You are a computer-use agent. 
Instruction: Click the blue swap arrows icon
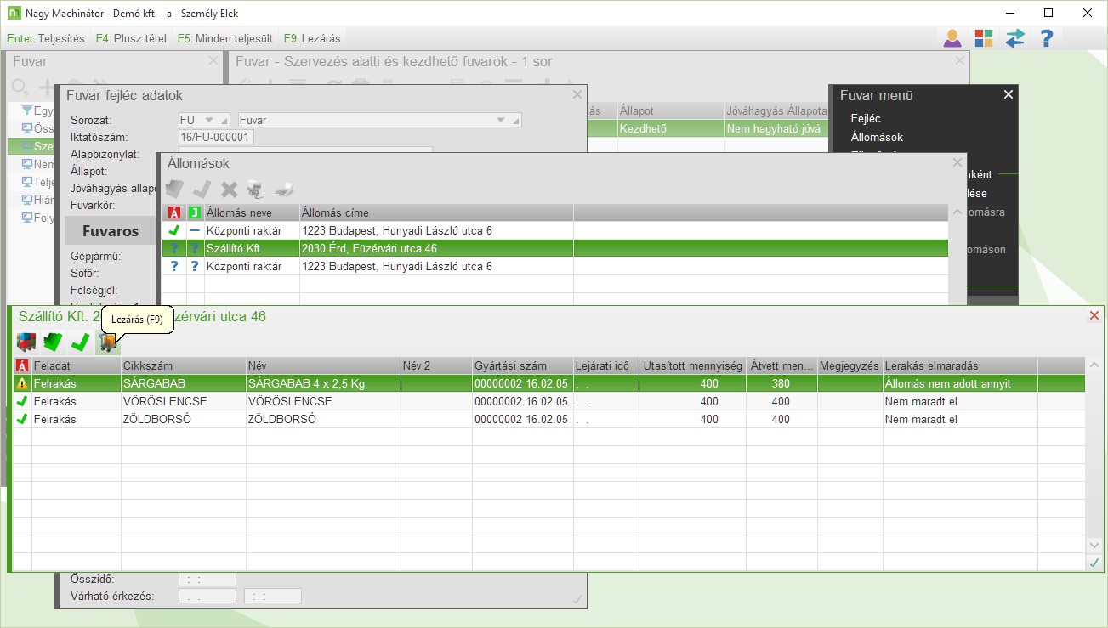1015,38
